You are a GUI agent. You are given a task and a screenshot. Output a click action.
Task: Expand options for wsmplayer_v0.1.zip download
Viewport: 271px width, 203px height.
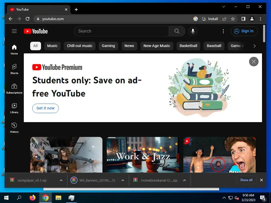61,180
